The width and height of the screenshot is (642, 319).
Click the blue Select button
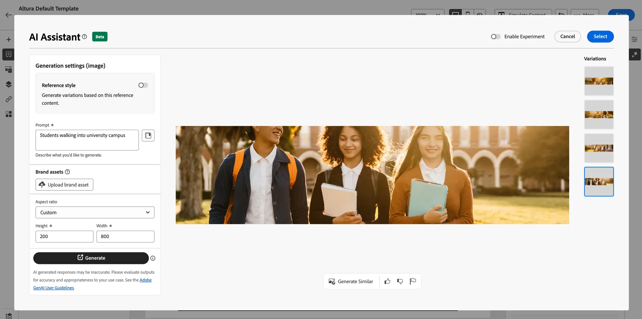[x=600, y=37]
